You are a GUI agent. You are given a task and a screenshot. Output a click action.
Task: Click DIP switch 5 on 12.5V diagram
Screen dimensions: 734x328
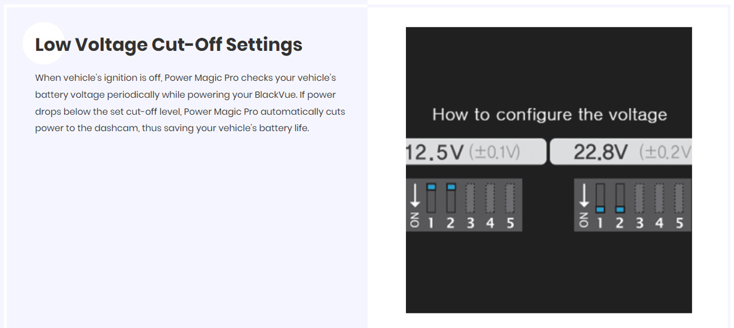510,198
